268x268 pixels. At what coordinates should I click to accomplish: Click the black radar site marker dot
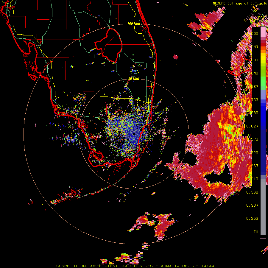point(134,134)
